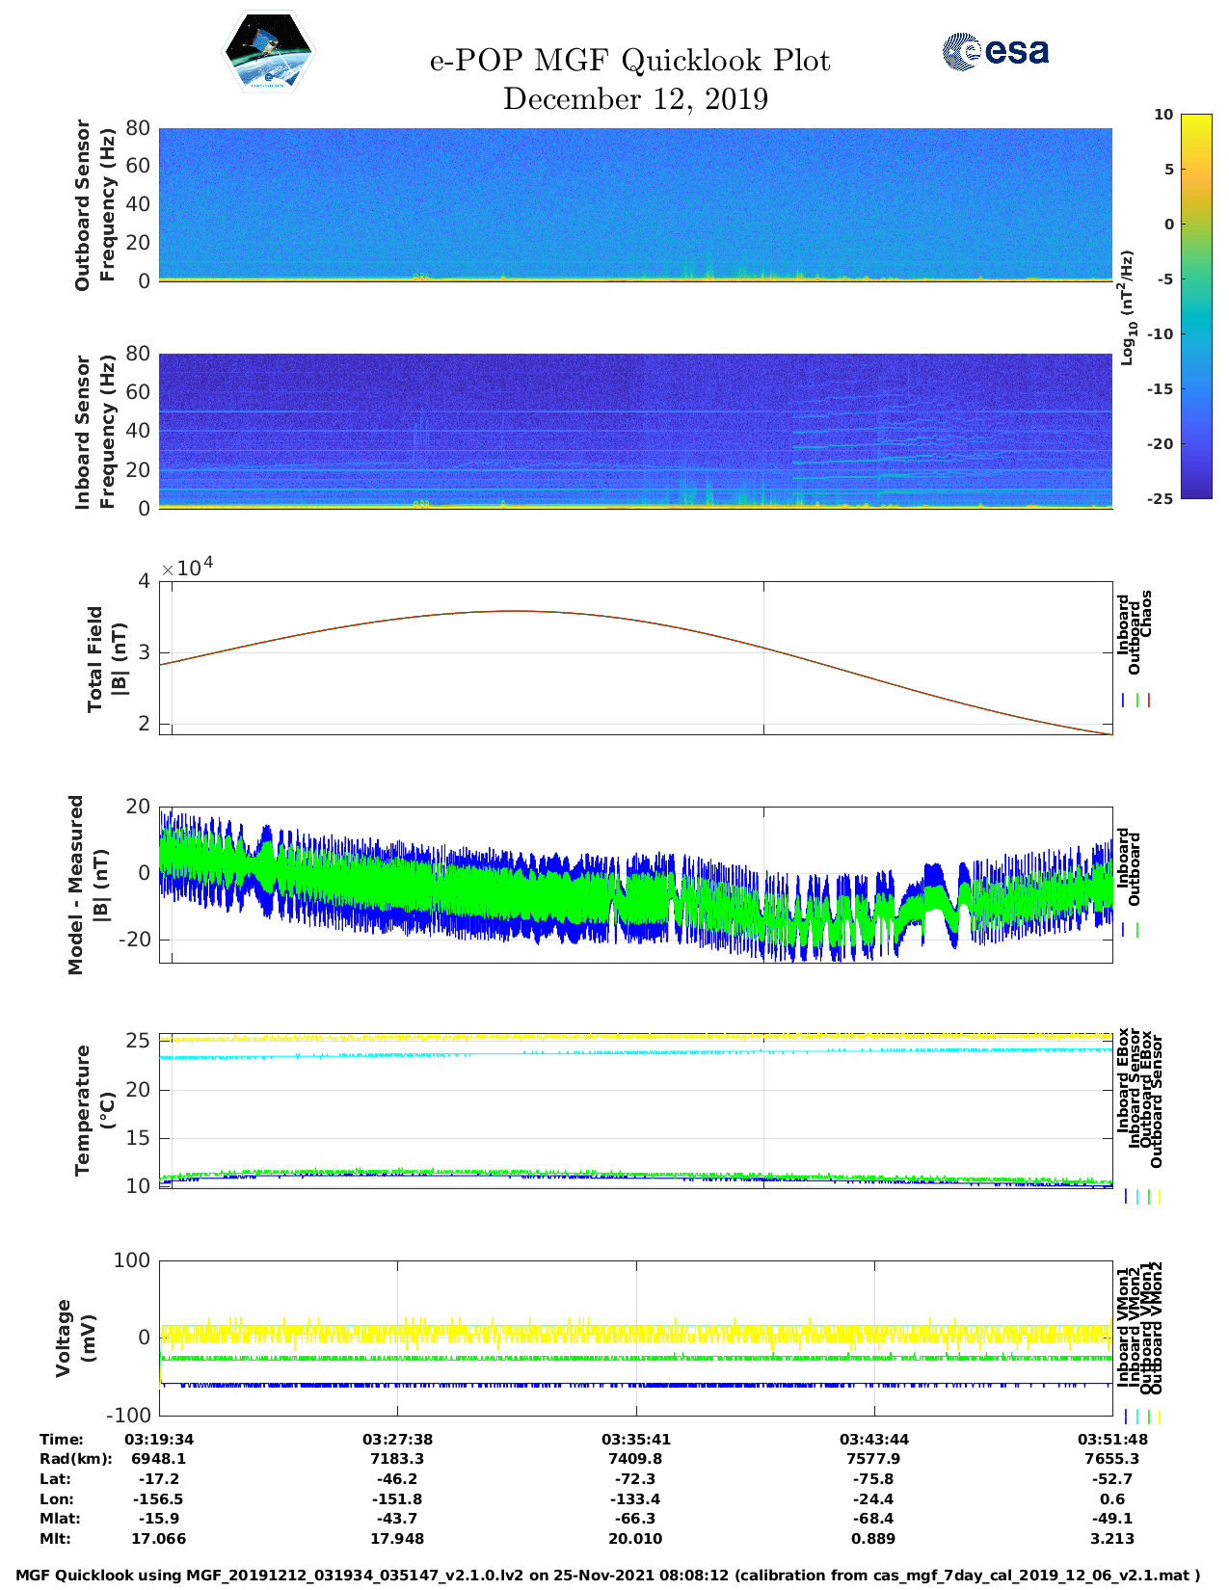Click the Chaos legend label beside Total Field
The image size is (1229, 1590).
pyautogui.click(x=1147, y=614)
